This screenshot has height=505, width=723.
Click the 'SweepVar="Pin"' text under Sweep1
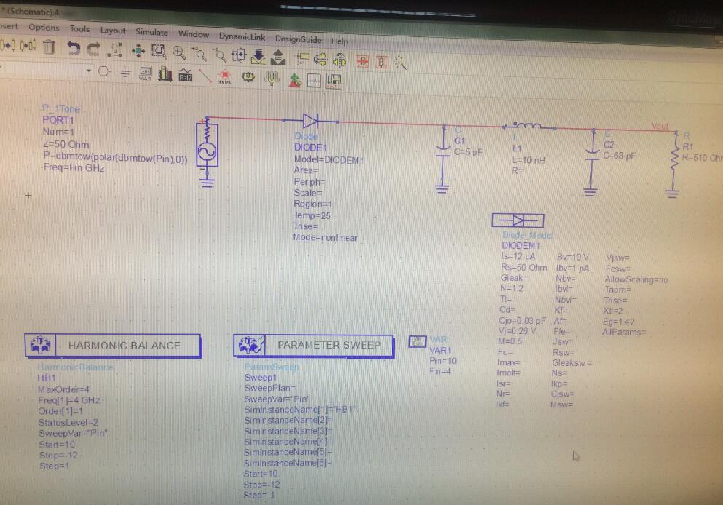click(x=277, y=399)
